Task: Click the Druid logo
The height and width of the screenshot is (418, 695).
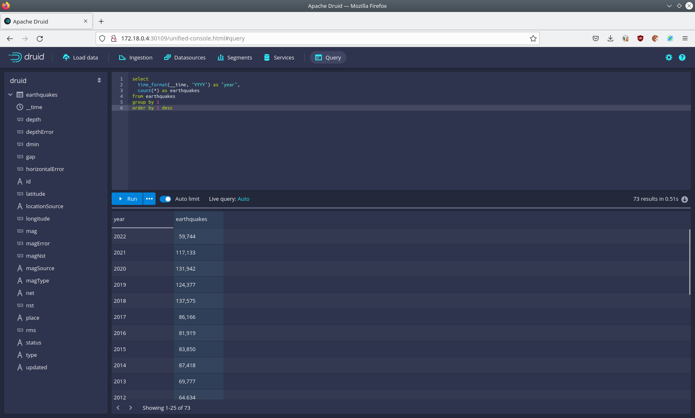Action: click(26, 57)
